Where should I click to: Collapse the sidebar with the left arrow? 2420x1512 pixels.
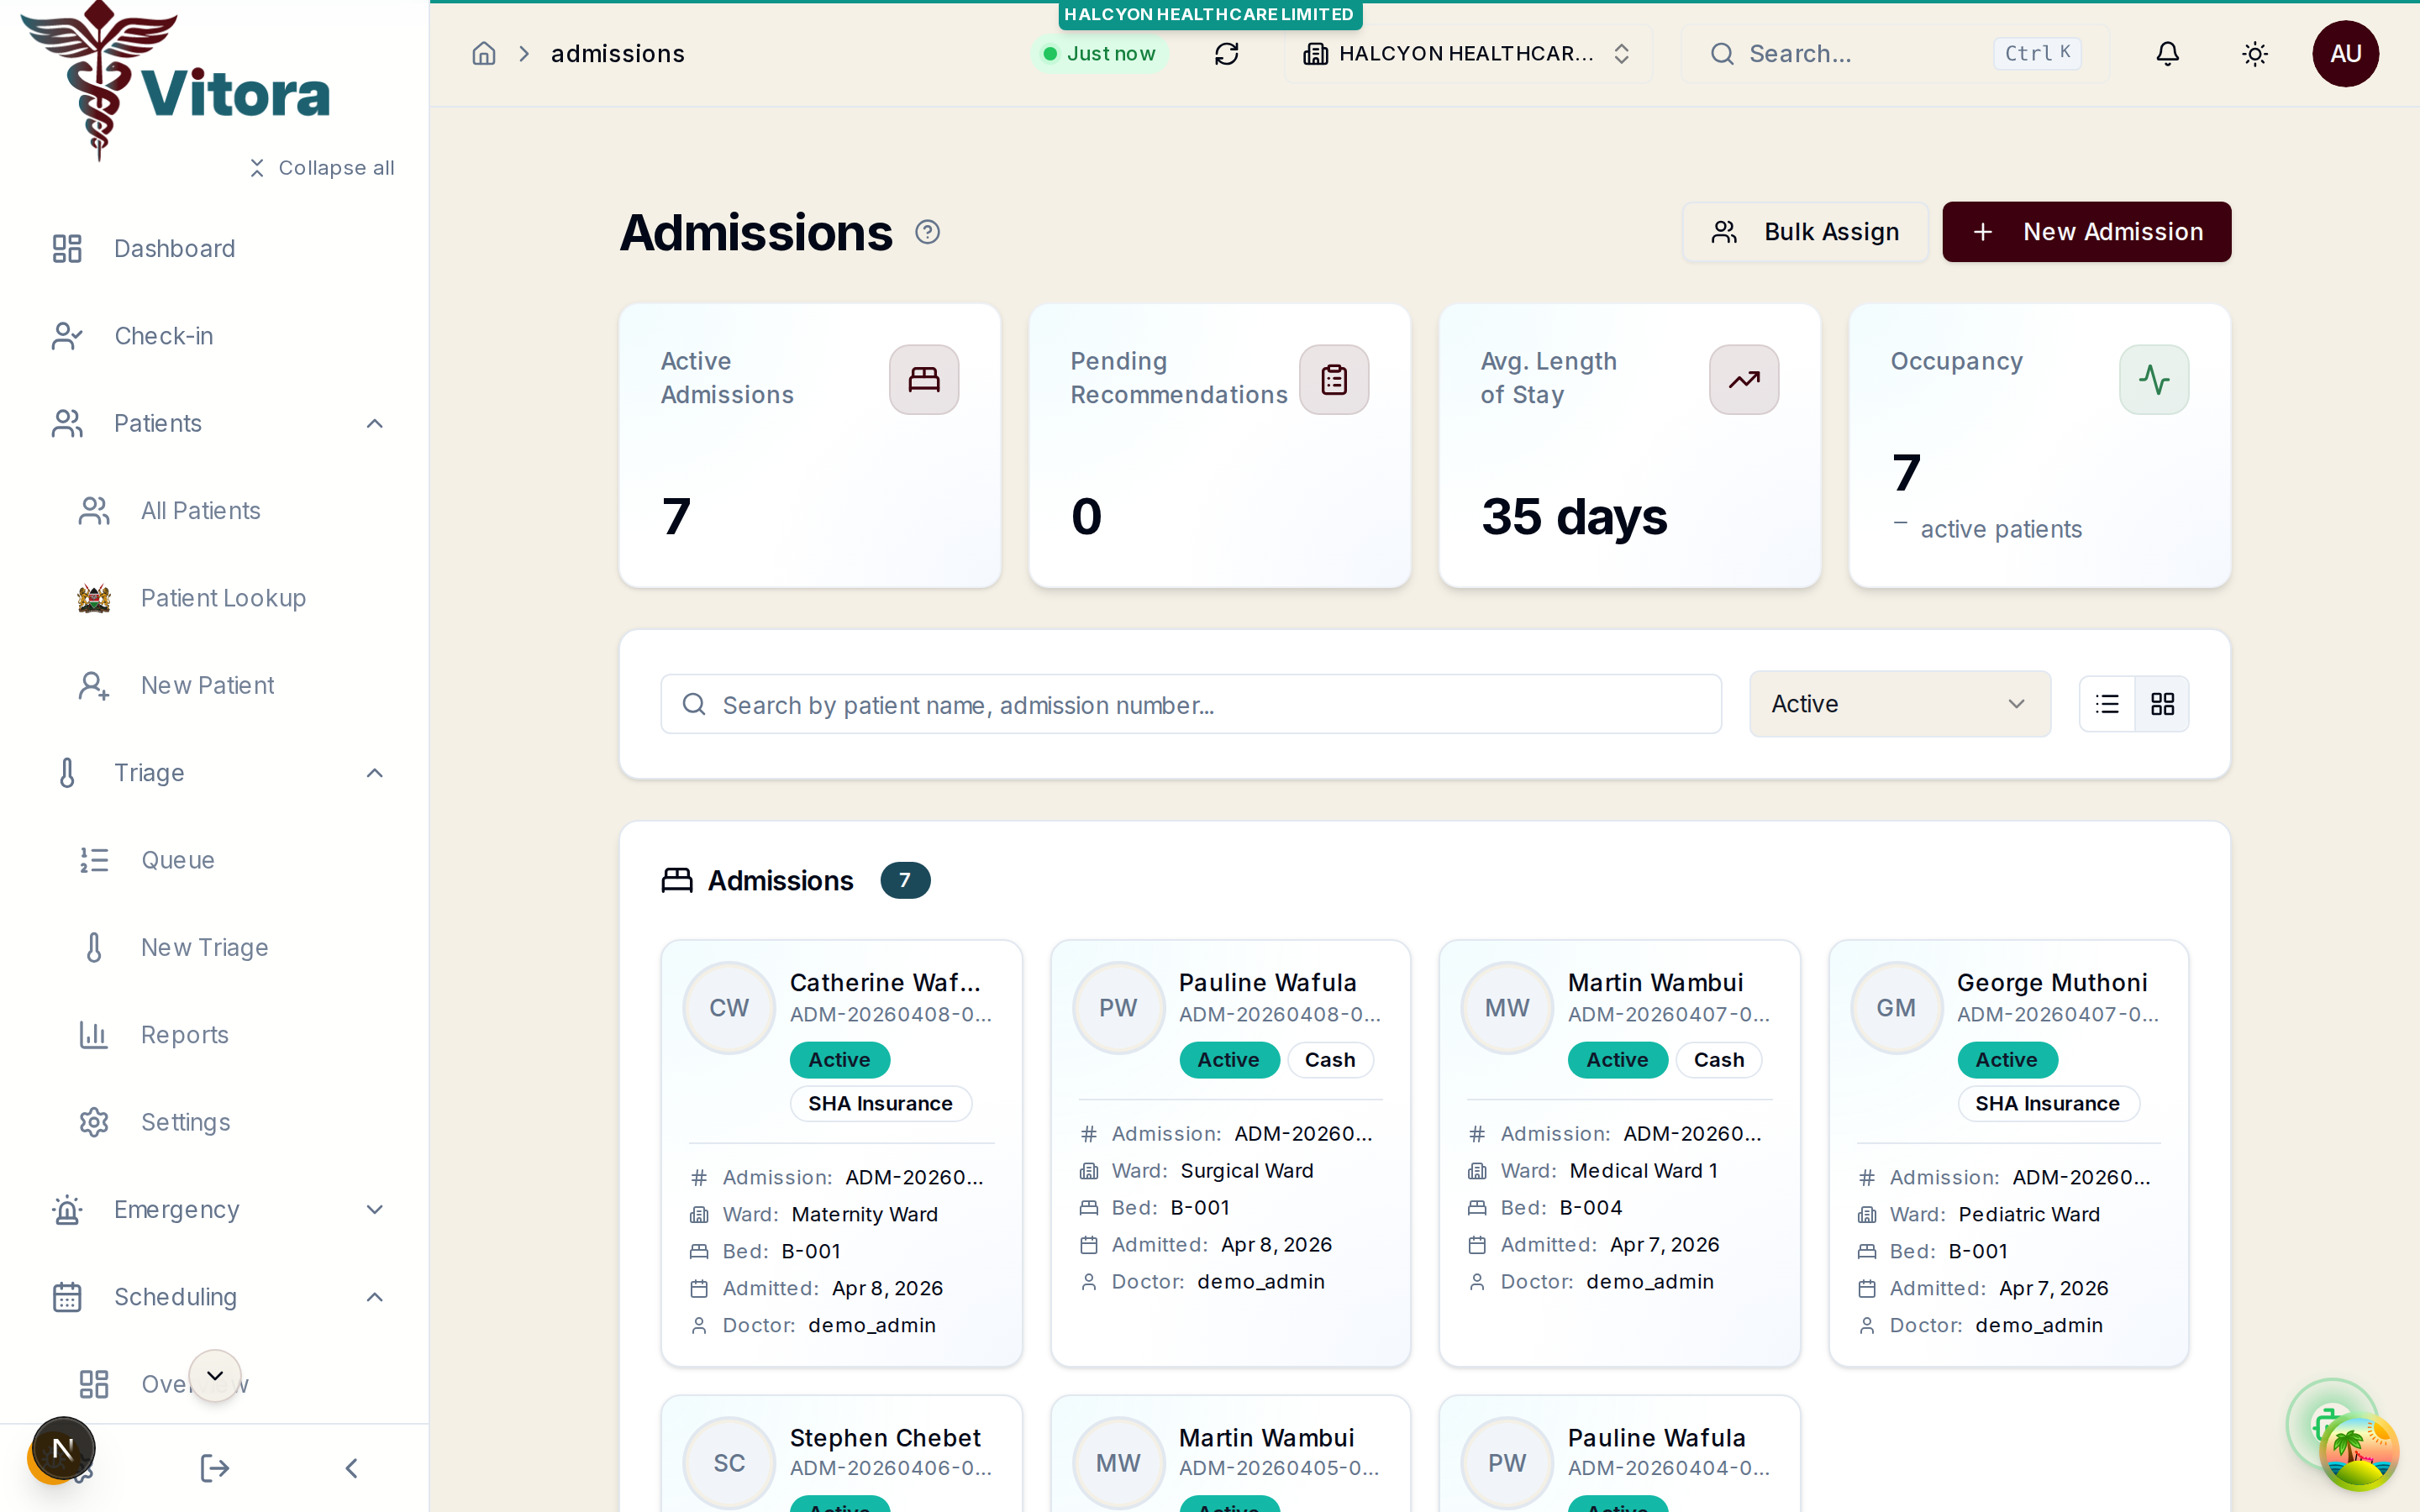tap(351, 1468)
